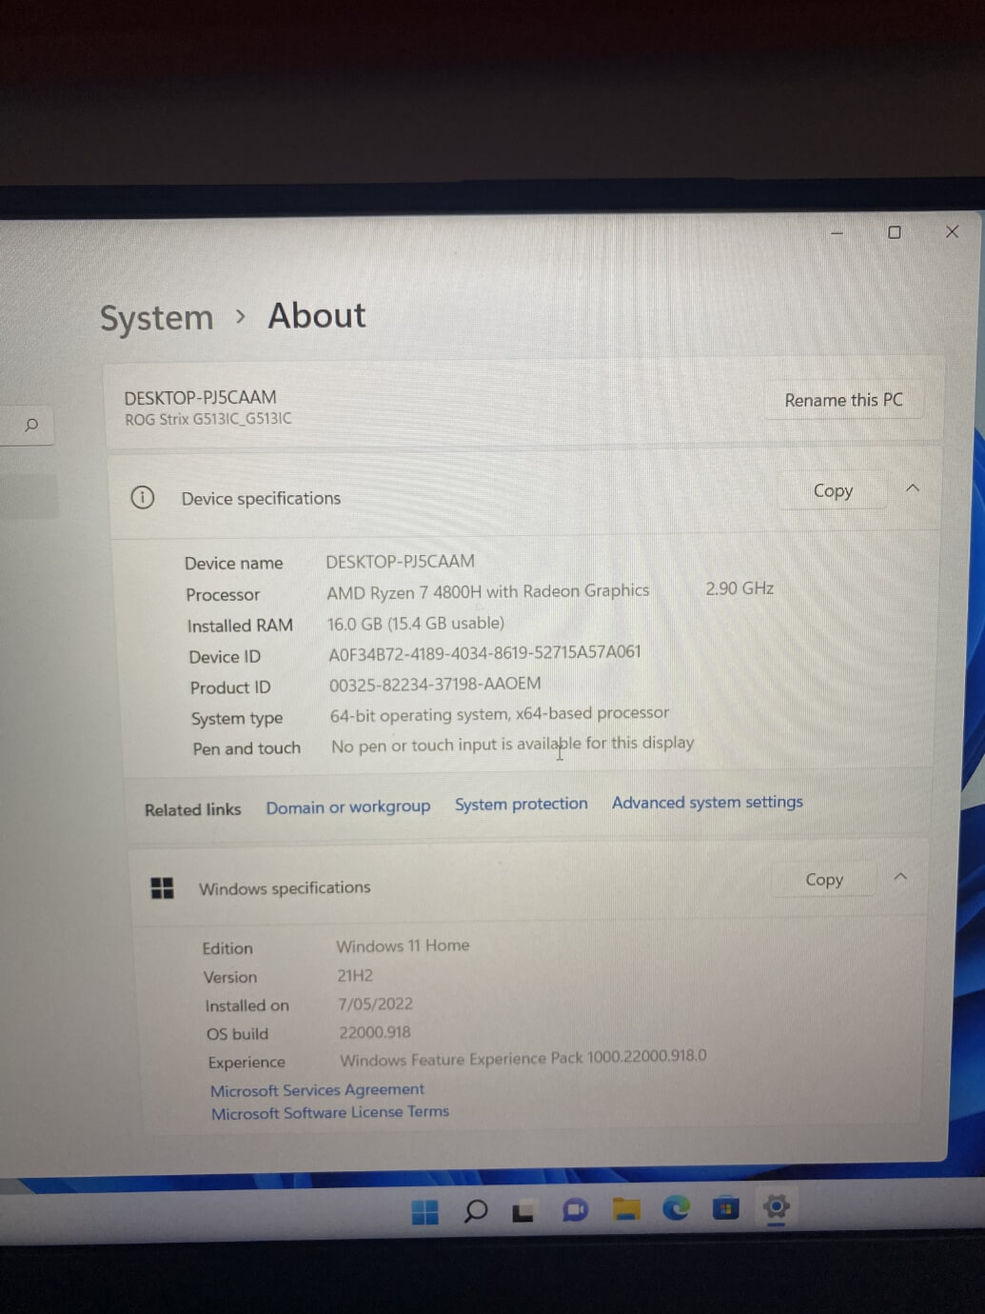Viewport: 985px width, 1314px height.
Task: Click the Pen and touch label
Action: pos(246,748)
